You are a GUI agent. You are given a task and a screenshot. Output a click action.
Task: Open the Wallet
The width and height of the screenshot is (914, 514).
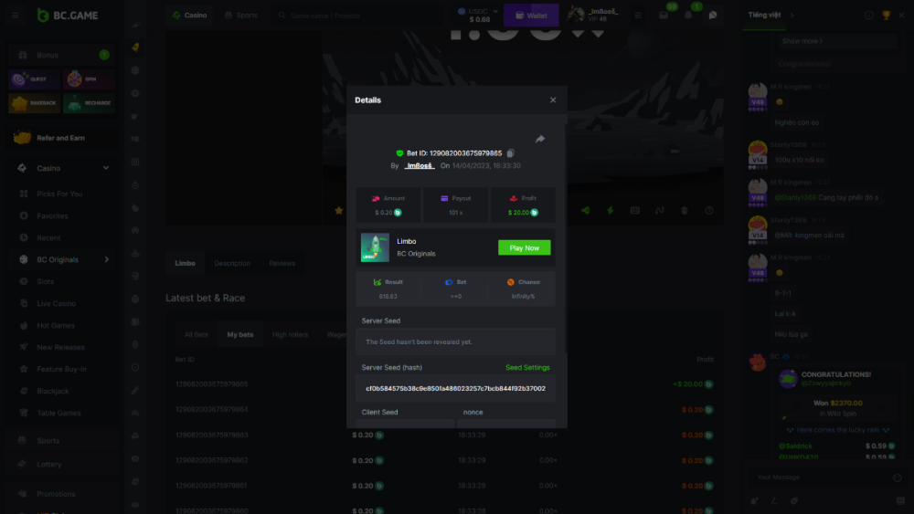point(531,16)
